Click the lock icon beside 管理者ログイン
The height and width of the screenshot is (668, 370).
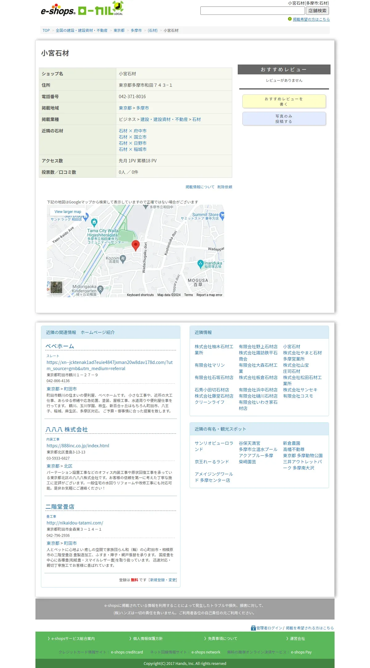click(x=253, y=628)
